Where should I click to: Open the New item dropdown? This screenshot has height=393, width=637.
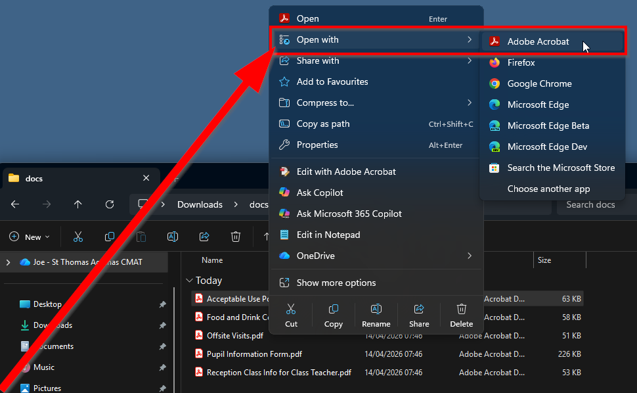click(x=30, y=237)
